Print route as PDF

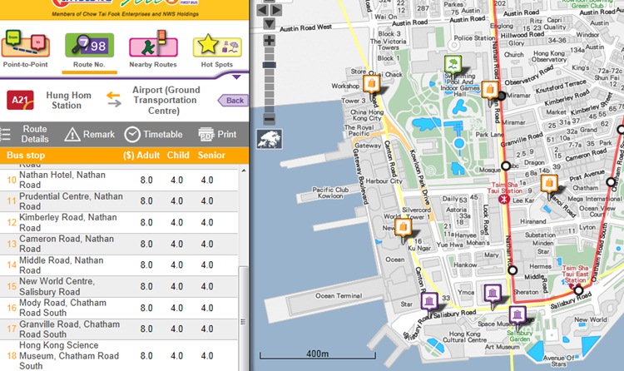217,135
